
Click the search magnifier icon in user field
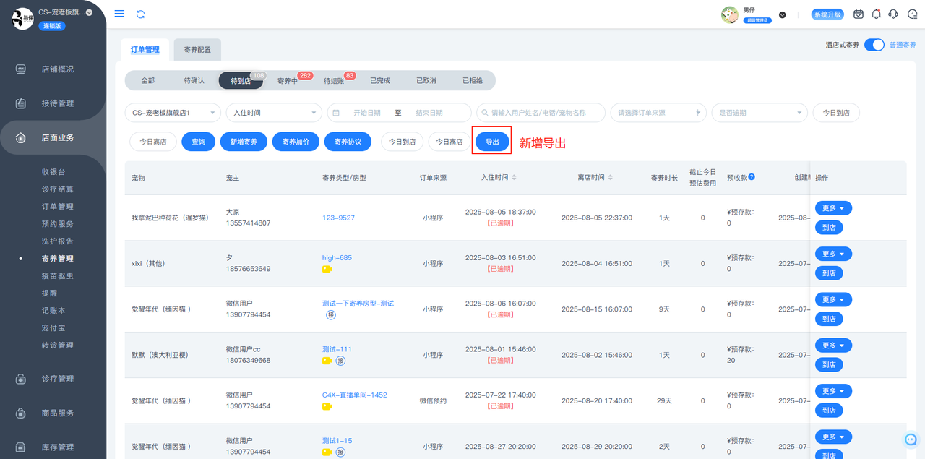pos(484,113)
